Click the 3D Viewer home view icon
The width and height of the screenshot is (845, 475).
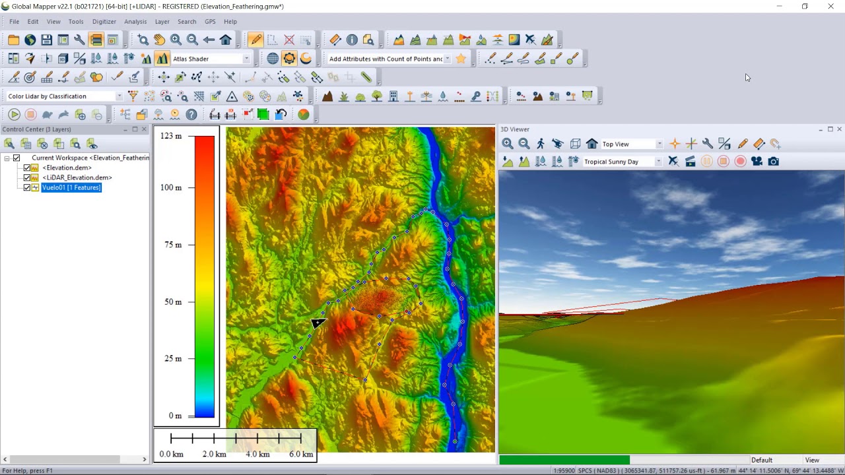[591, 144]
